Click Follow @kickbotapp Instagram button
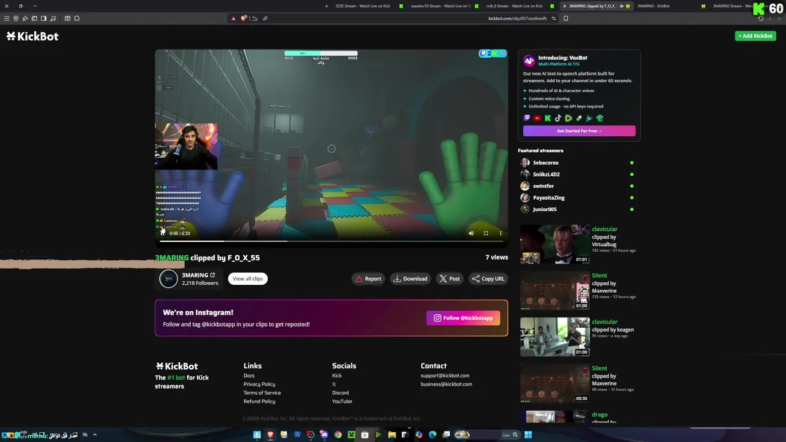Viewport: 786px width, 442px height. coord(464,318)
